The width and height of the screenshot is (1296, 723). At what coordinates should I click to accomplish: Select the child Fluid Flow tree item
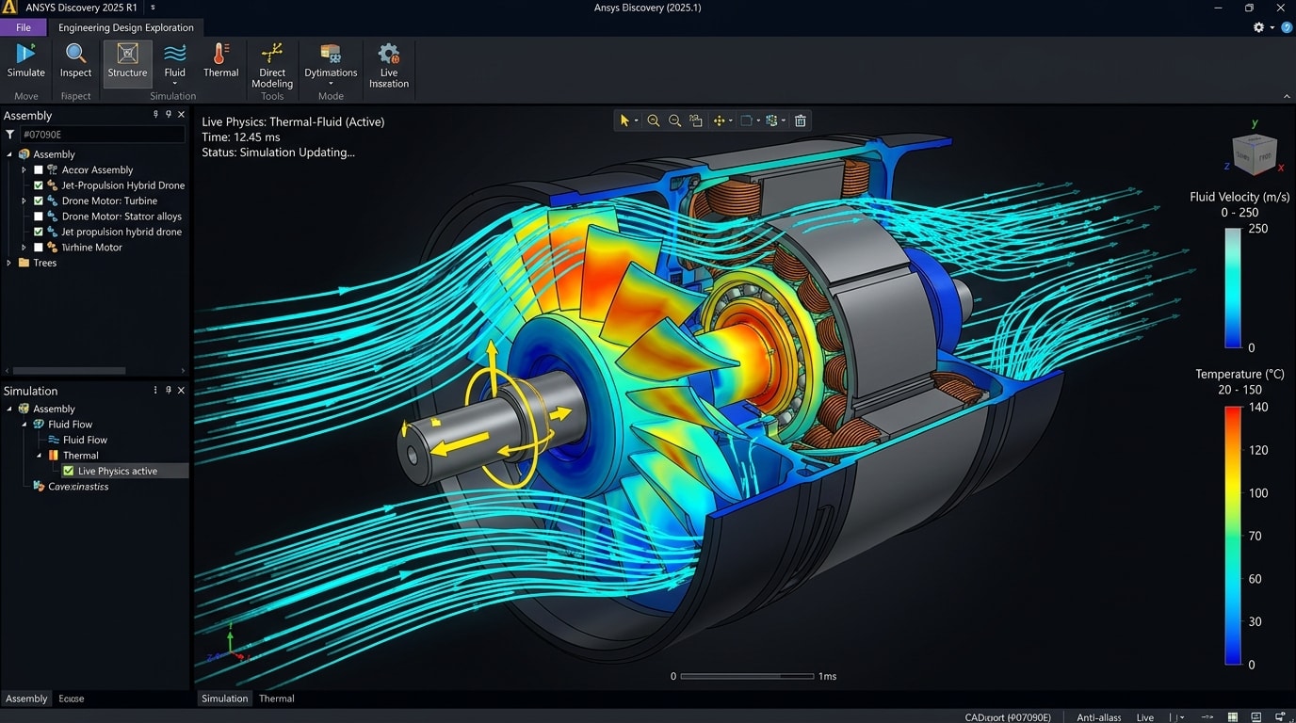click(85, 440)
